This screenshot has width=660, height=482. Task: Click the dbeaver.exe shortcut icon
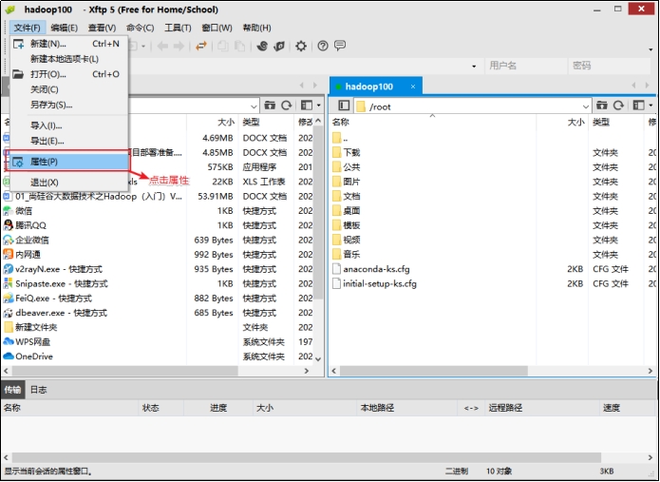click(9, 313)
